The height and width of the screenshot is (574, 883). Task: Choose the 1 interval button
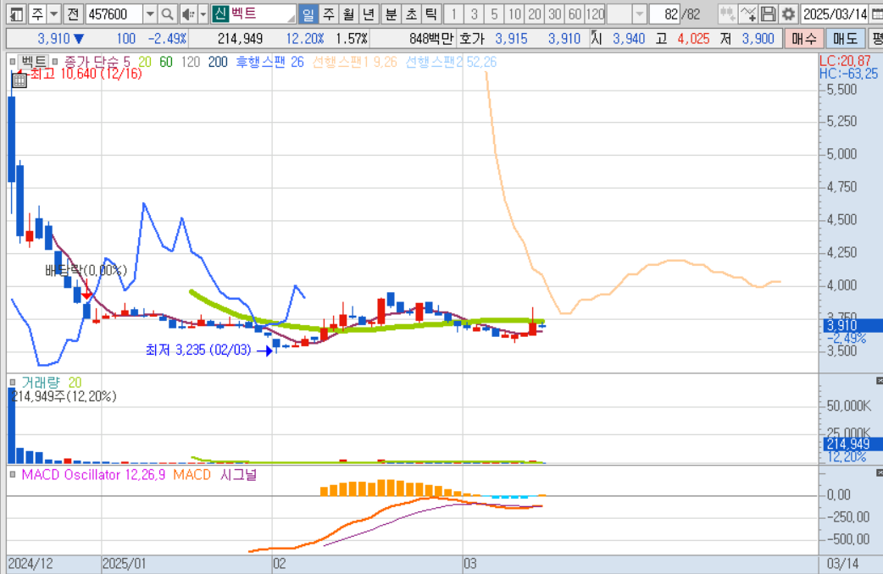click(x=454, y=14)
